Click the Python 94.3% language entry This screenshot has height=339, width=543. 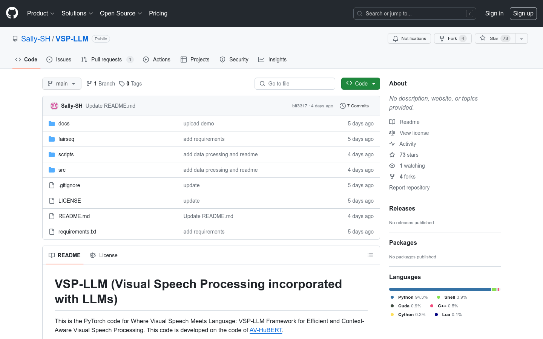point(409,297)
